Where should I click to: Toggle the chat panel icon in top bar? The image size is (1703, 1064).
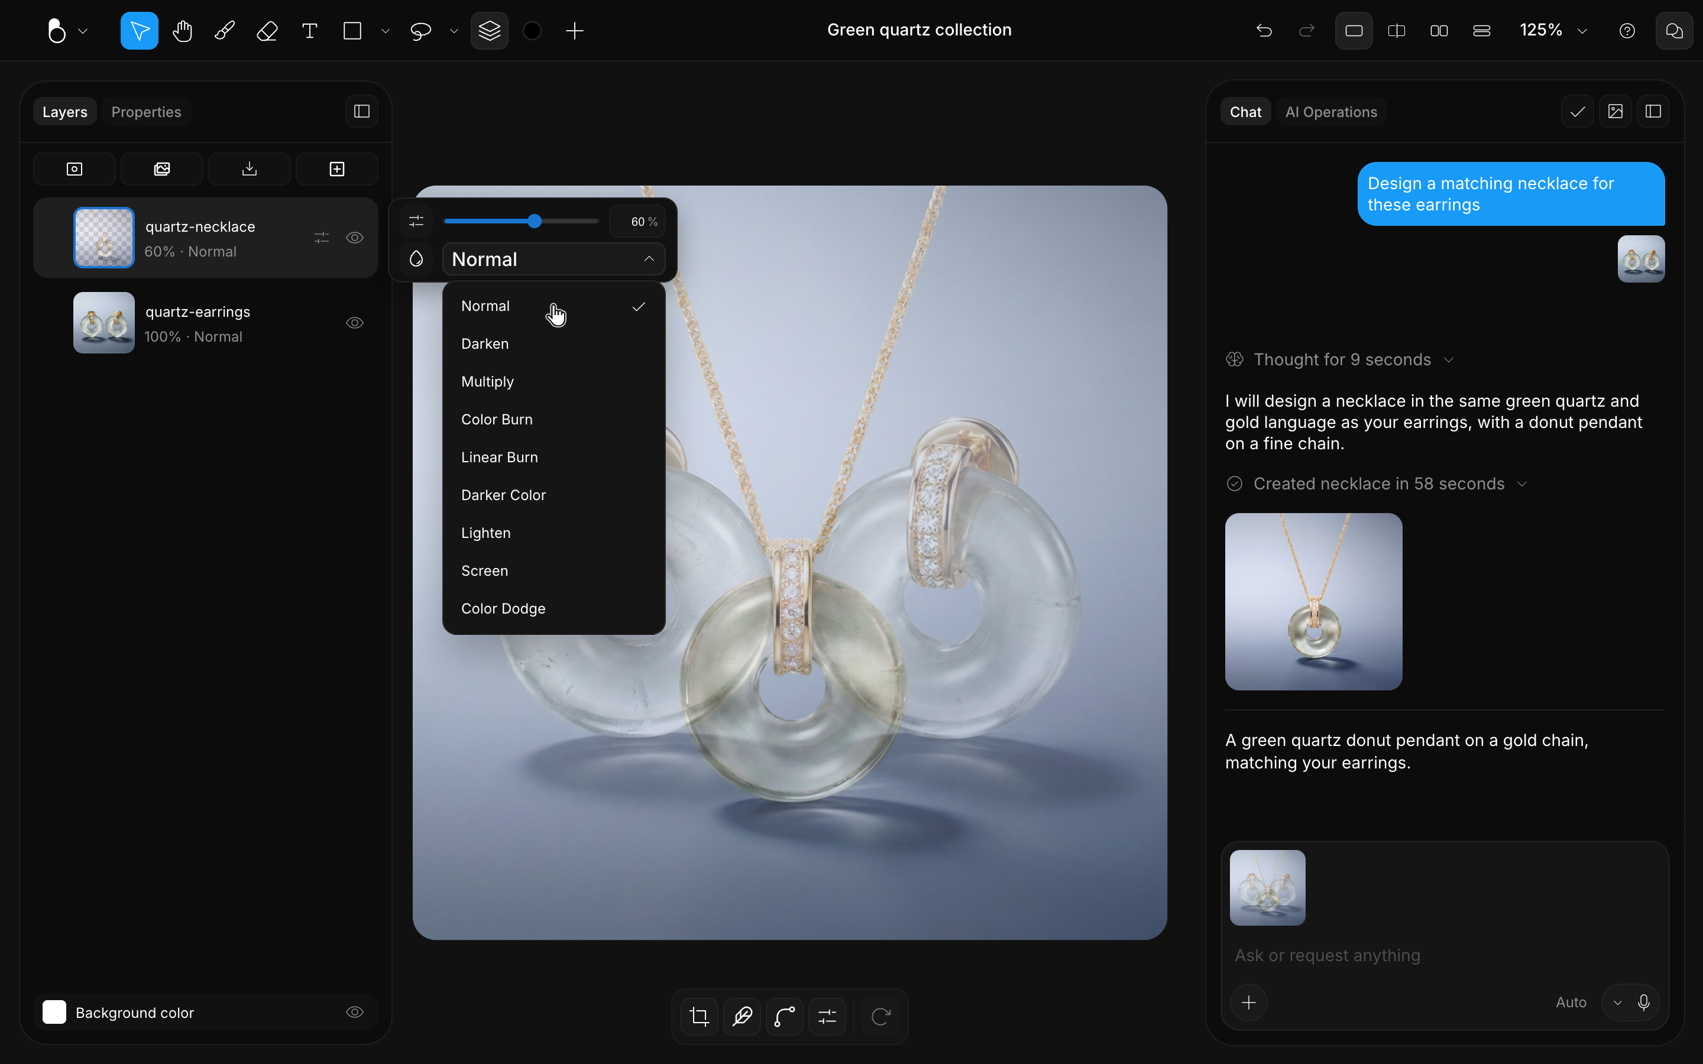click(x=1674, y=31)
